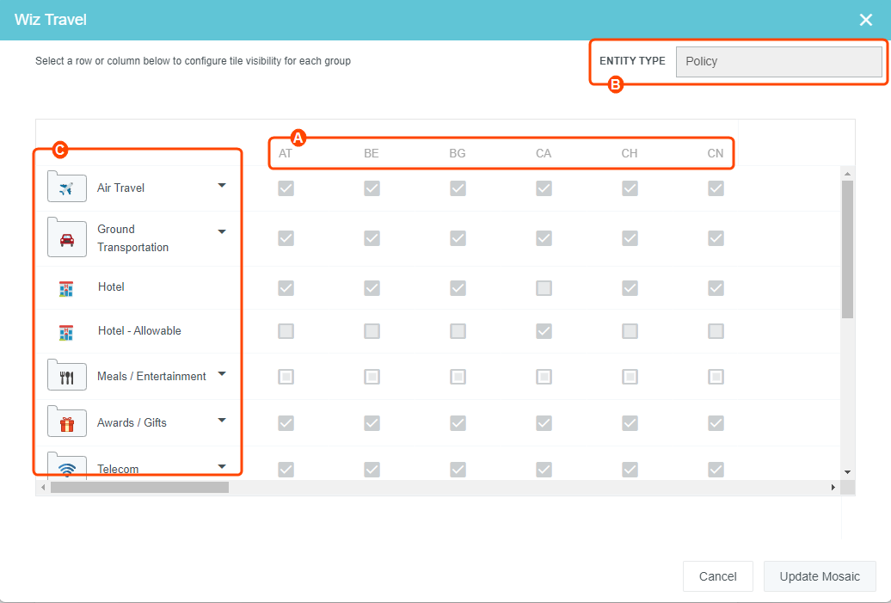
Task: Toggle the Hotel checkbox under CA column
Action: pyautogui.click(x=544, y=288)
